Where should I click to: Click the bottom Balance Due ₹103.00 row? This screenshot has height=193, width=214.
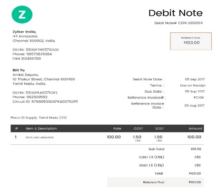click(x=155, y=182)
